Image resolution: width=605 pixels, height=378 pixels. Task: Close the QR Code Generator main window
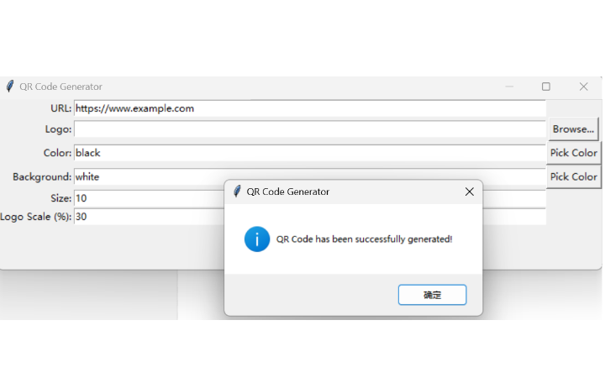point(584,87)
